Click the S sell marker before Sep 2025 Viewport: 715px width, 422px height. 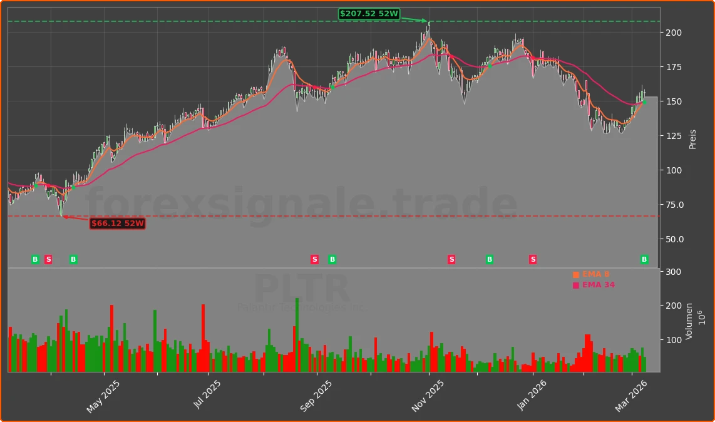(314, 259)
